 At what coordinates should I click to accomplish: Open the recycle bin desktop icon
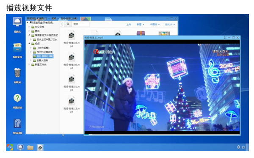point(17,72)
